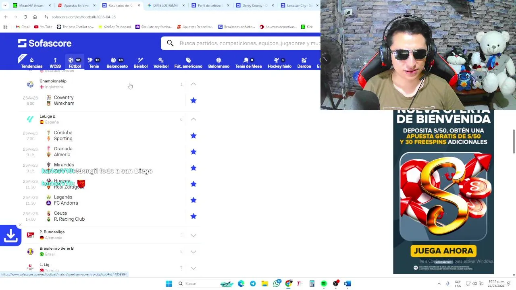Image resolution: width=516 pixels, height=290 pixels.
Task: Open Word from the taskbar
Action: [347, 284]
